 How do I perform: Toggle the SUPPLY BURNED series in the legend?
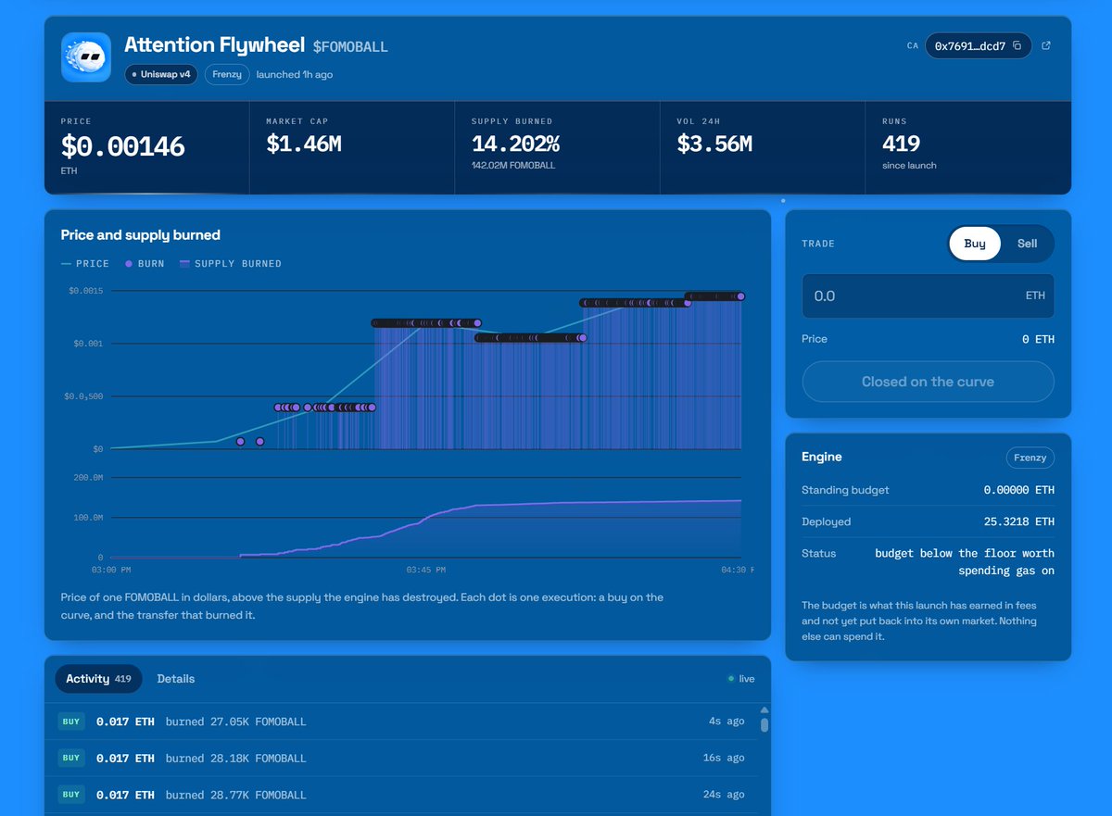[x=231, y=264]
